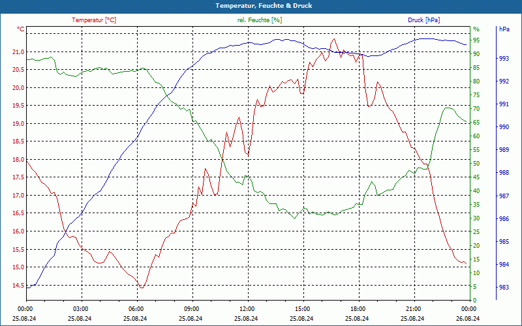Click the "988" pressure axis value
522x326 pixels.
coord(504,173)
